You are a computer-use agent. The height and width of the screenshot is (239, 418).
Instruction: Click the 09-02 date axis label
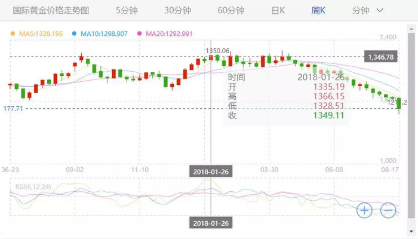tap(75, 170)
